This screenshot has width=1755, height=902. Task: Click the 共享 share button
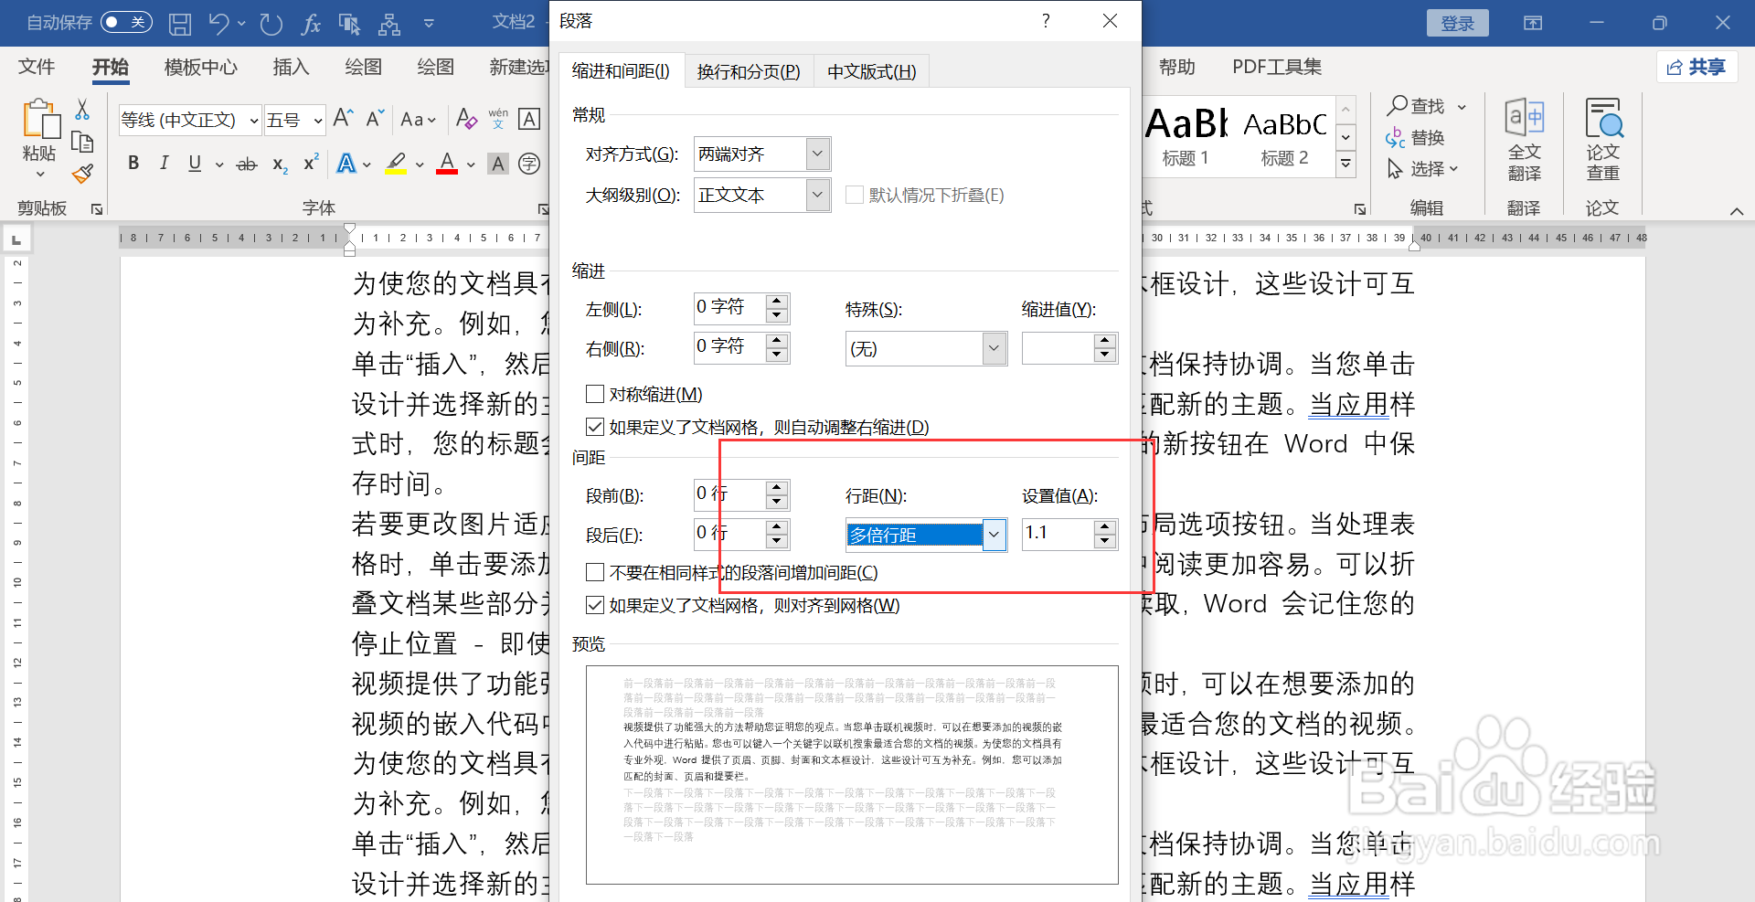pos(1696,67)
